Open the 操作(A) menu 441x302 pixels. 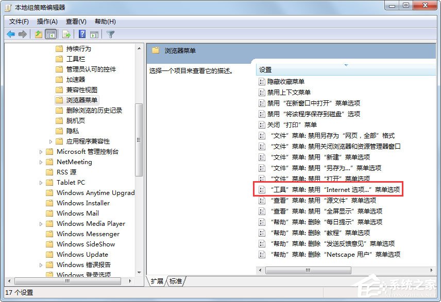point(47,22)
